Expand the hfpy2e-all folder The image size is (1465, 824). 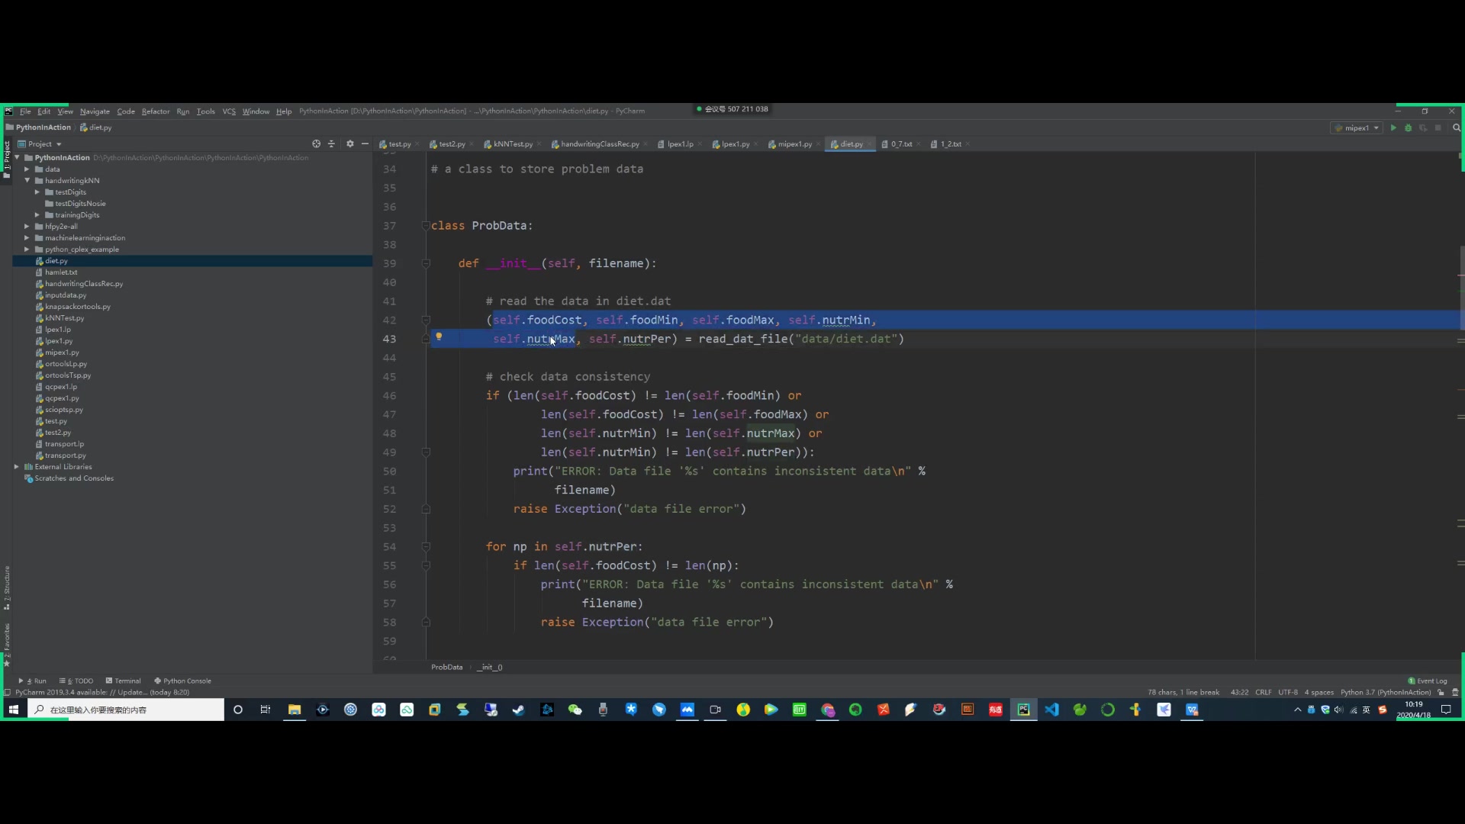point(27,227)
